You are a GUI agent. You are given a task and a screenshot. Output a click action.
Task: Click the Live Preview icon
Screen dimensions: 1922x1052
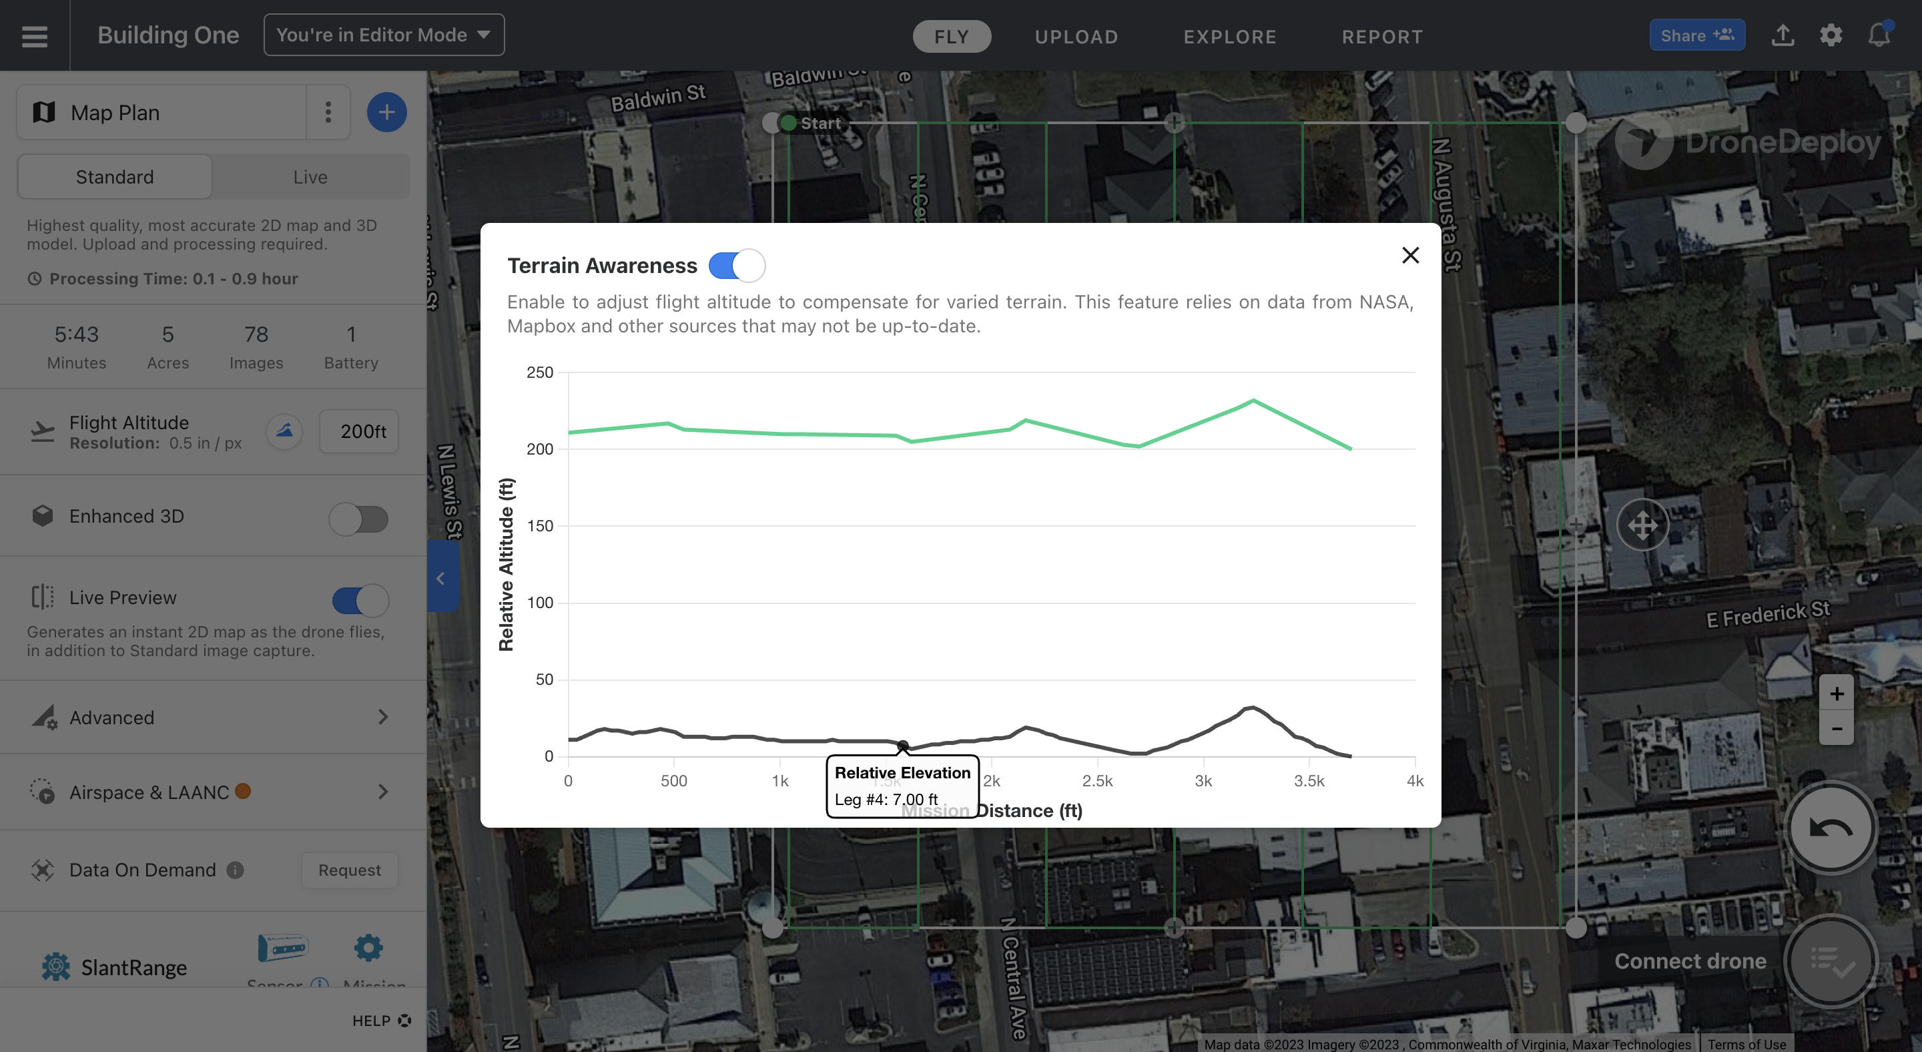coord(43,597)
